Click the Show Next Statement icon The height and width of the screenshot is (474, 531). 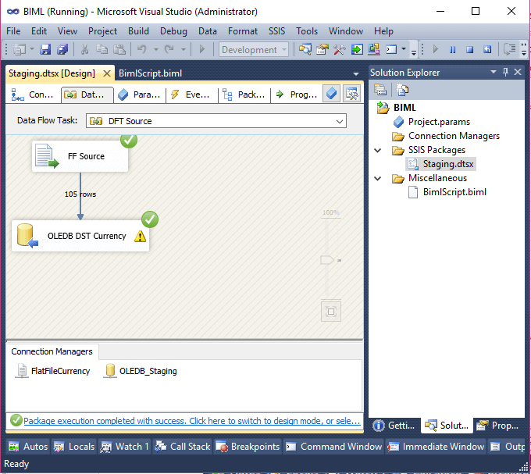pos(509,49)
